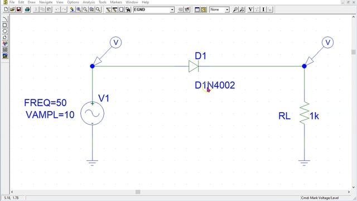This screenshot has width=357, height=201.
Task: Open the Tools menu
Action: (103, 2)
